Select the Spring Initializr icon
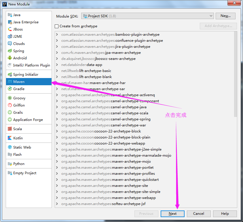This screenshot has width=243, height=222. click(x=10, y=74)
